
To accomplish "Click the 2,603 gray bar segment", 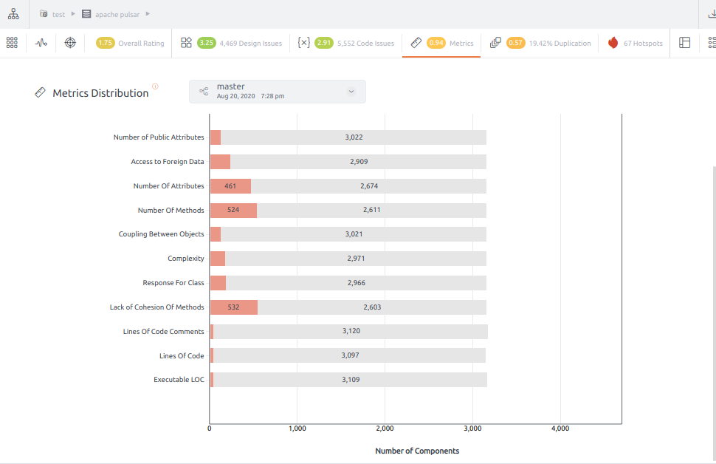I will pyautogui.click(x=372, y=307).
